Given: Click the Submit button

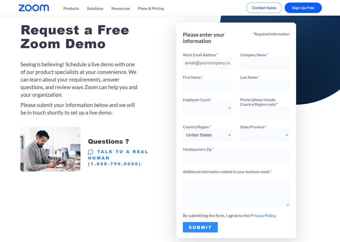Looking at the screenshot, I should [x=200, y=227].
